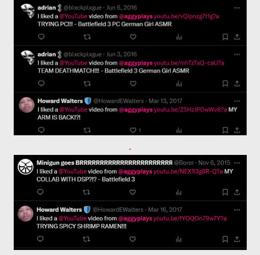The height and width of the screenshot is (255, 260).
Task: Share adrian's TEAM DEATHMATCH tweet
Action: coord(237,84)
